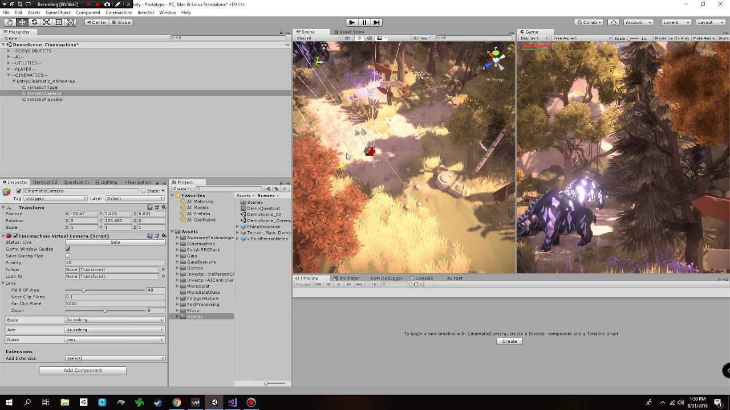Image resolution: width=730 pixels, height=410 pixels.
Task: Open the Tag dropdown
Action: [55, 198]
